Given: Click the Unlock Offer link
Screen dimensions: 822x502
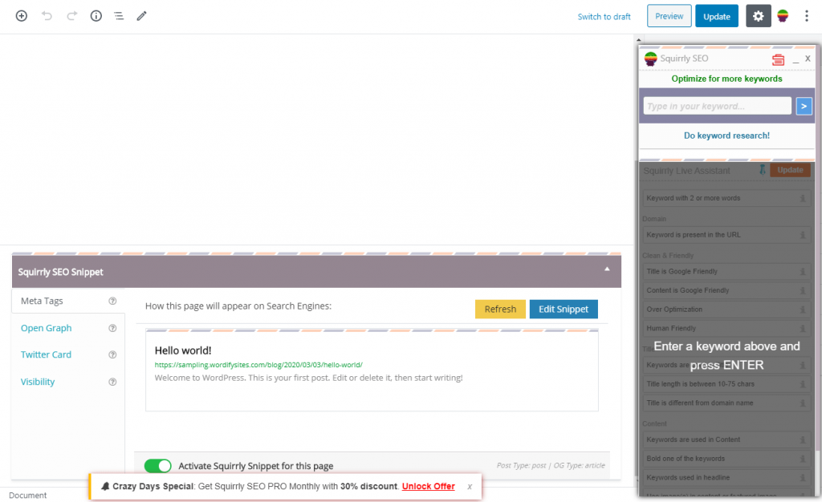Looking at the screenshot, I should [428, 486].
